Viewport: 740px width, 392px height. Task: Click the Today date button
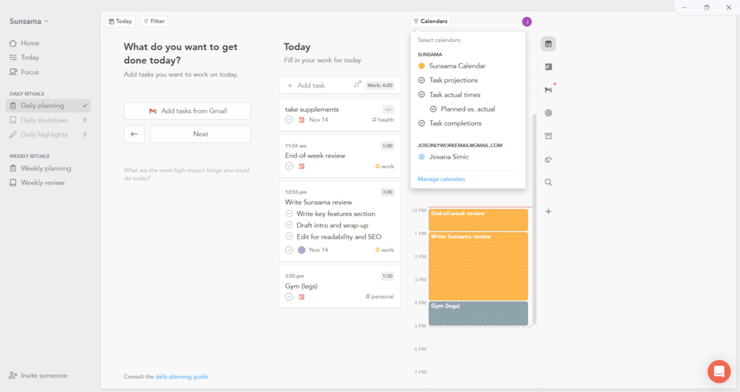pyautogui.click(x=120, y=21)
